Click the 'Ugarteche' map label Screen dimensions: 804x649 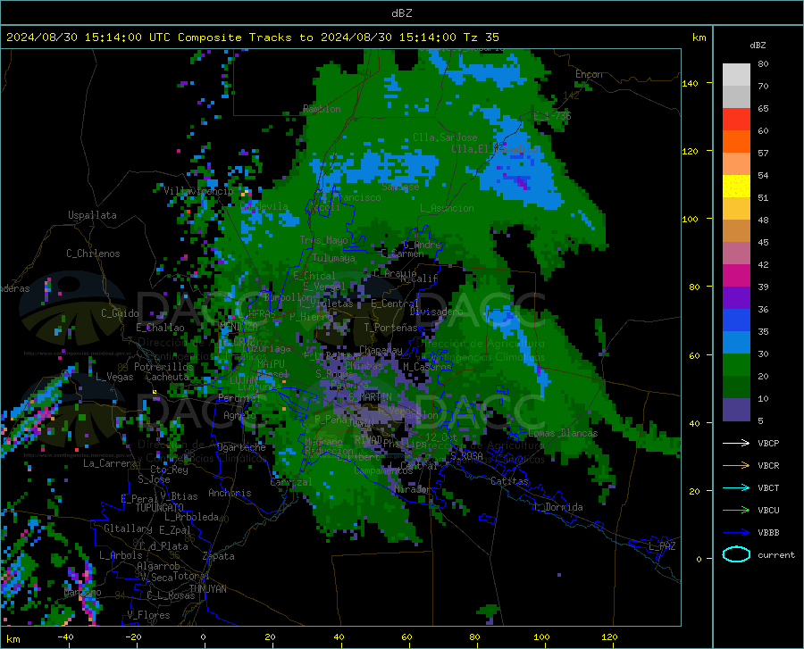click(241, 447)
